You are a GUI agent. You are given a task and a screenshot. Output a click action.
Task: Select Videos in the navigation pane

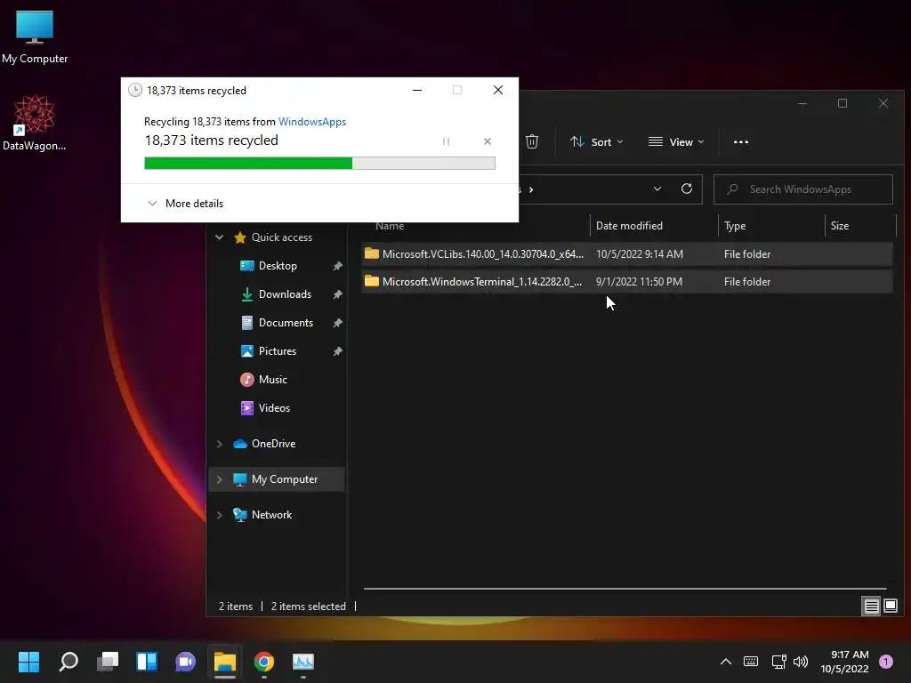coord(274,407)
